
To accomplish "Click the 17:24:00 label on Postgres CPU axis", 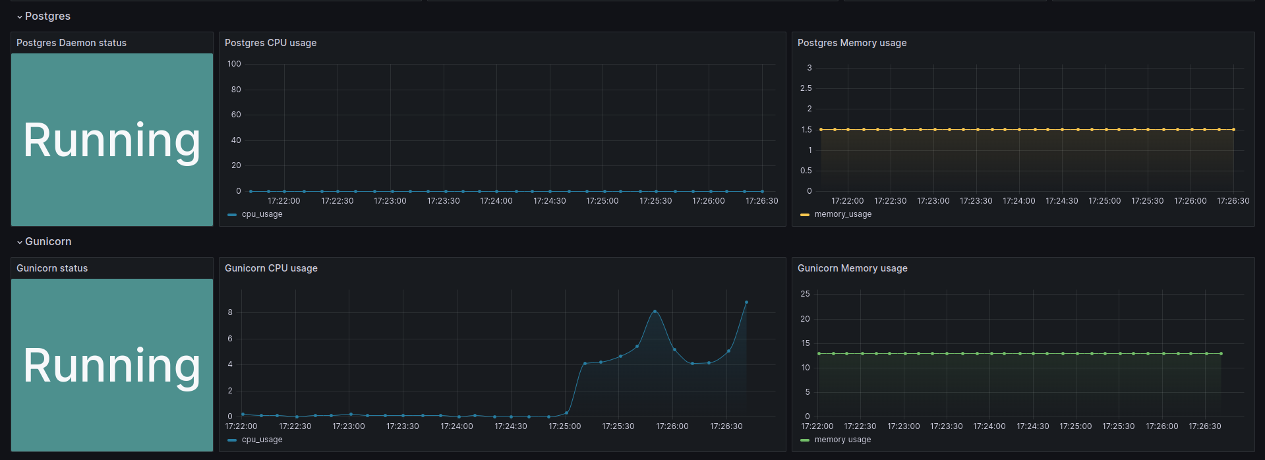I will click(496, 201).
